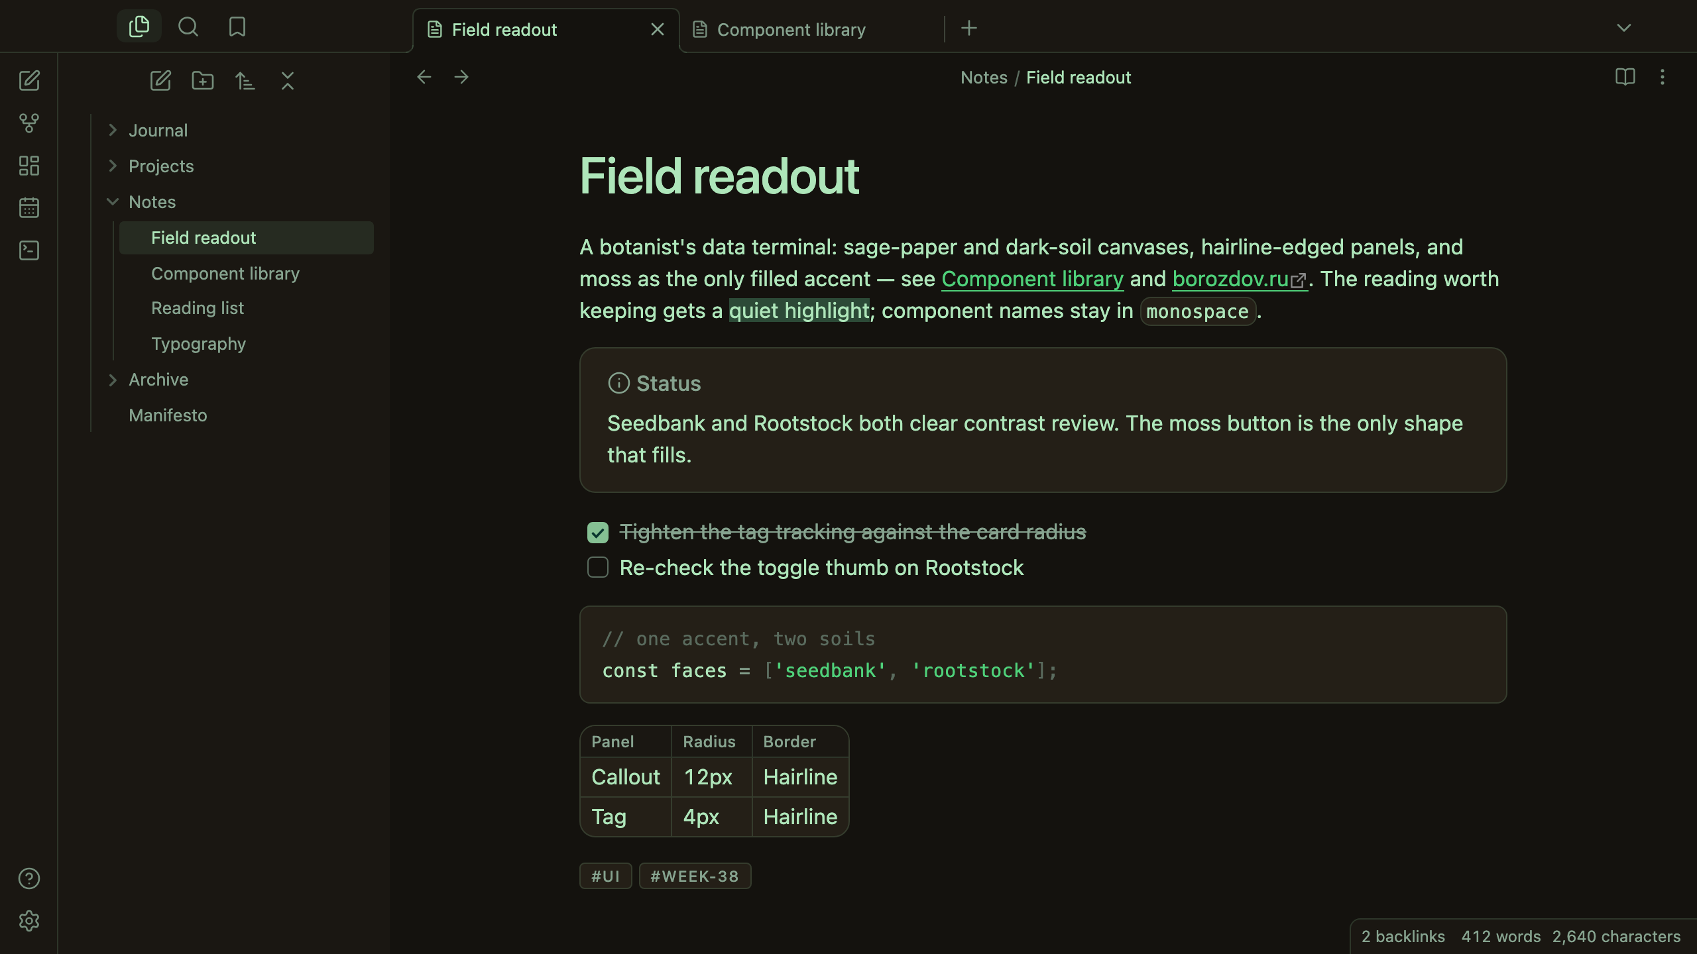Follow the Component library internal link
This screenshot has height=954, width=1697.
(1032, 279)
